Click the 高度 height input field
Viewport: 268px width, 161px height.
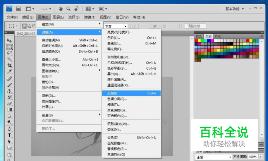tap(174, 26)
